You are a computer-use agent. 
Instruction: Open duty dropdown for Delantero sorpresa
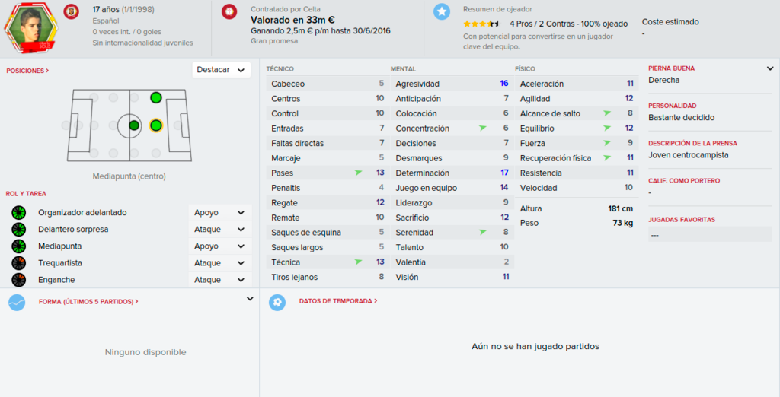pyautogui.click(x=220, y=230)
